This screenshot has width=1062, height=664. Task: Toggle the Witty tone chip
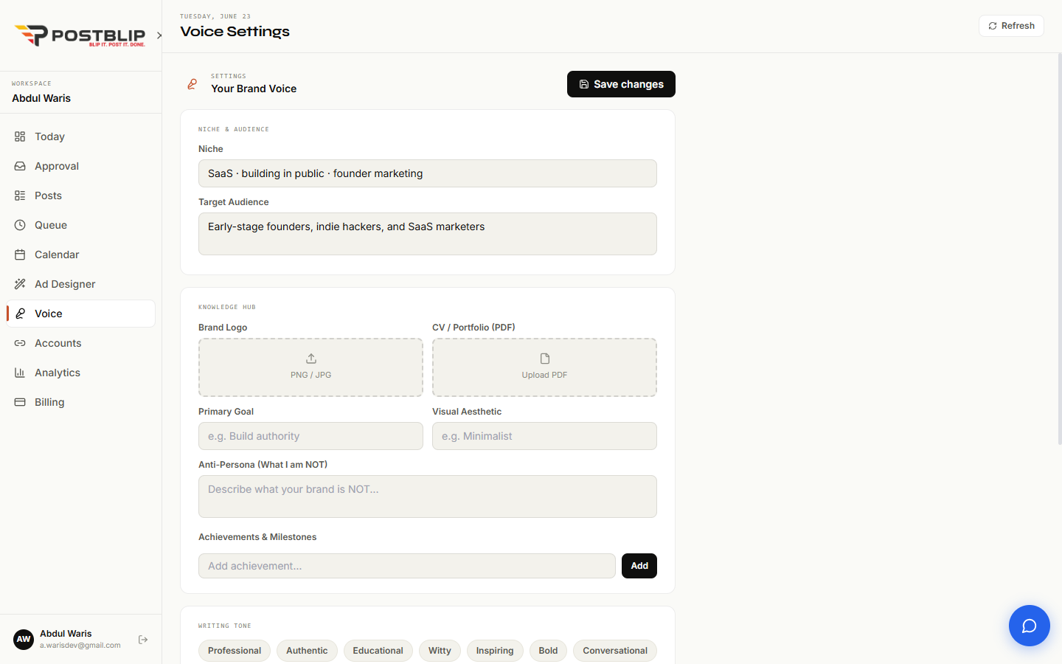coord(440,651)
